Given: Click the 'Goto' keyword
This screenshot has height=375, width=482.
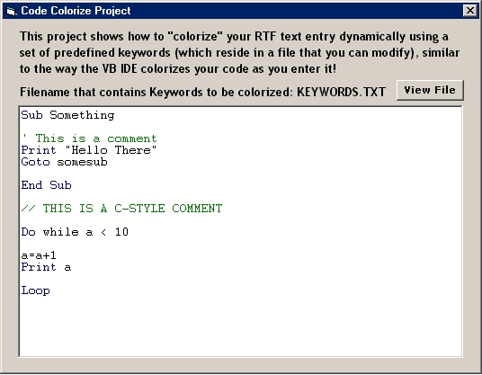Looking at the screenshot, I should point(35,162).
